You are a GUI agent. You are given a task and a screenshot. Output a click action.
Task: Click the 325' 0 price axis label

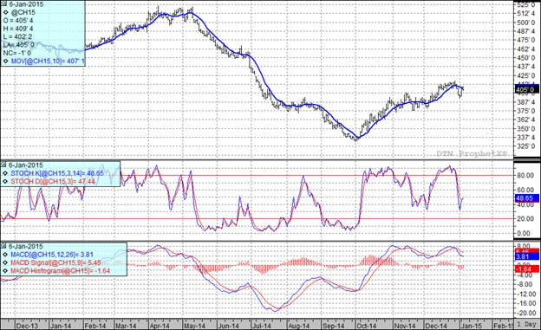pyautogui.click(x=526, y=146)
